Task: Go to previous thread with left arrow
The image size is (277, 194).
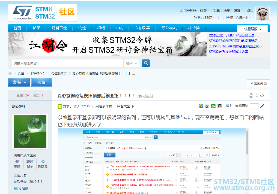Action: (257, 95)
